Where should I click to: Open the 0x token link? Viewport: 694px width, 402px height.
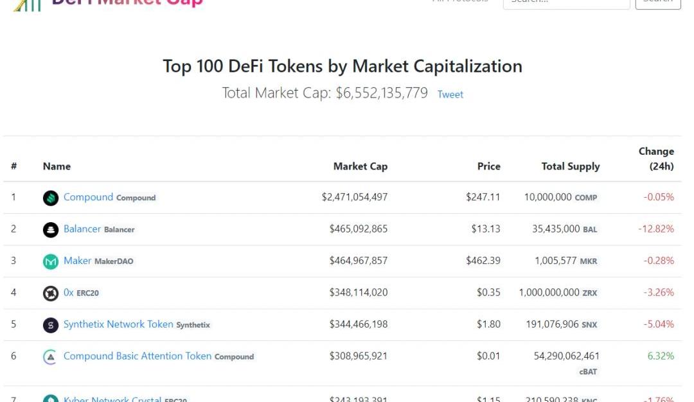pos(69,292)
